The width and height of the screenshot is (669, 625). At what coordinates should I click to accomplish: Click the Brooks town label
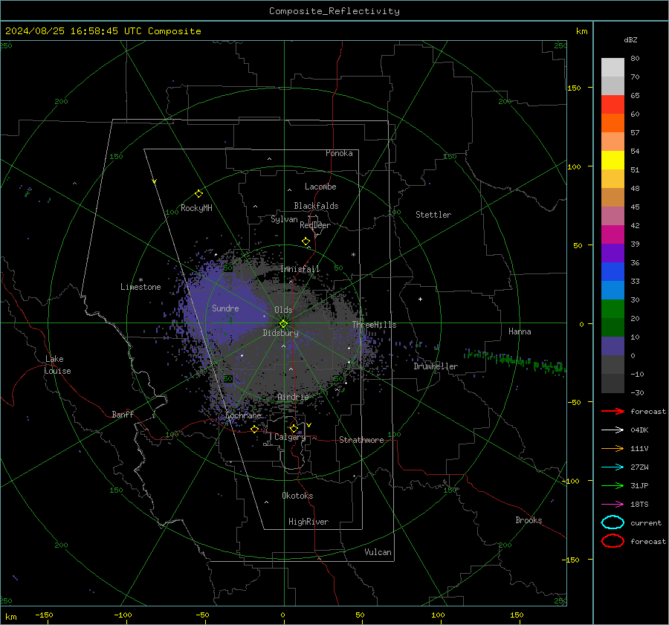(x=529, y=520)
